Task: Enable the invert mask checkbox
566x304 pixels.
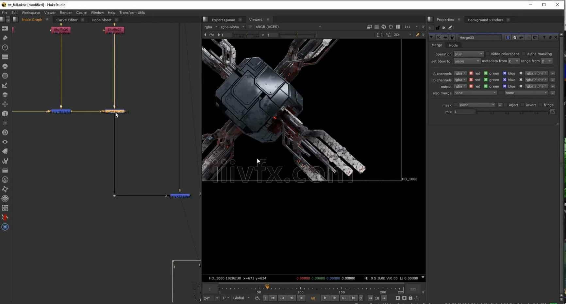Action: click(523, 105)
